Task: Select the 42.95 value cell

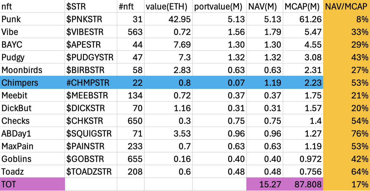Action: coord(168,20)
